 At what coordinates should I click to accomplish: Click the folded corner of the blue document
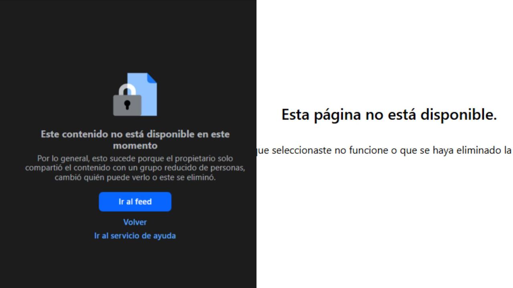coord(152,78)
